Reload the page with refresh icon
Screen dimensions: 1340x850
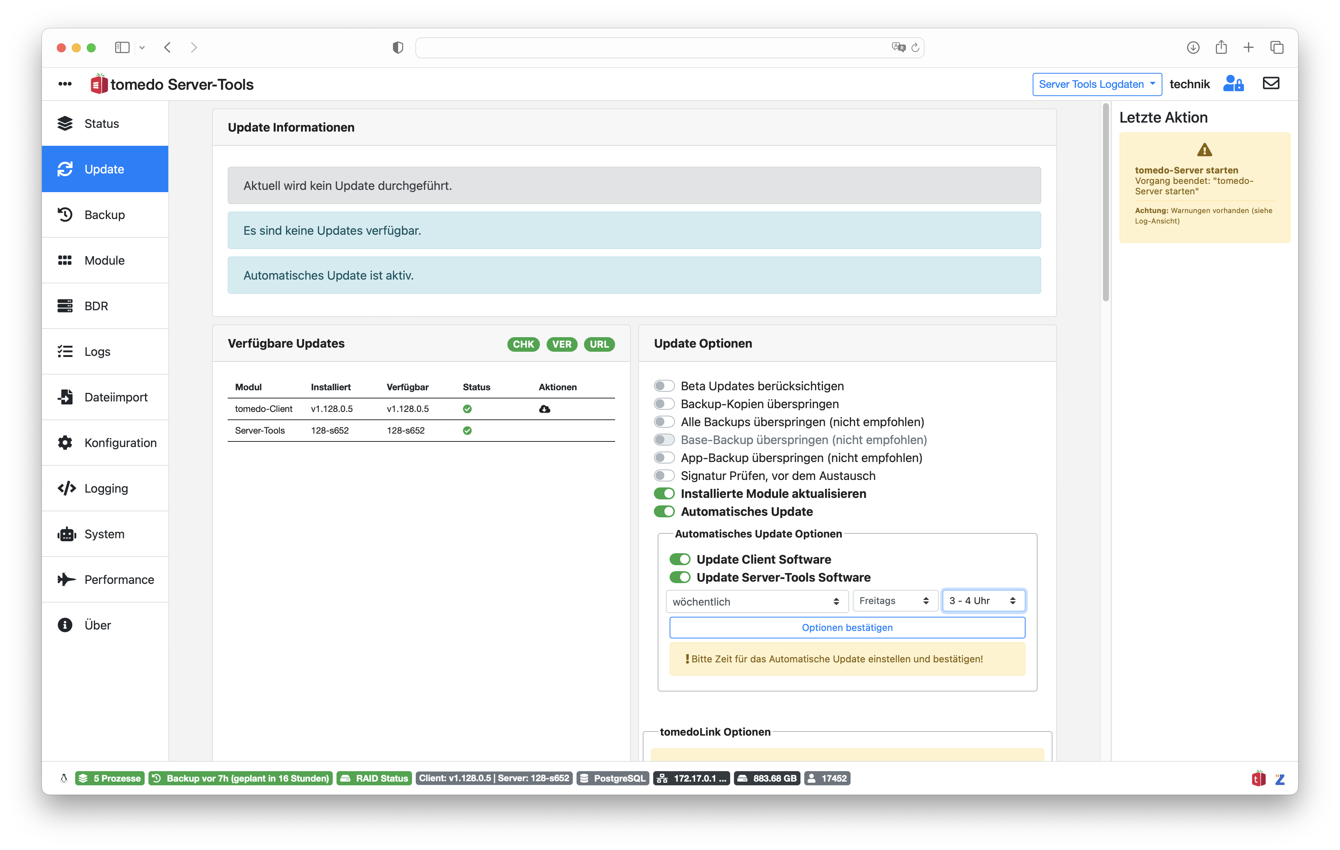click(915, 48)
